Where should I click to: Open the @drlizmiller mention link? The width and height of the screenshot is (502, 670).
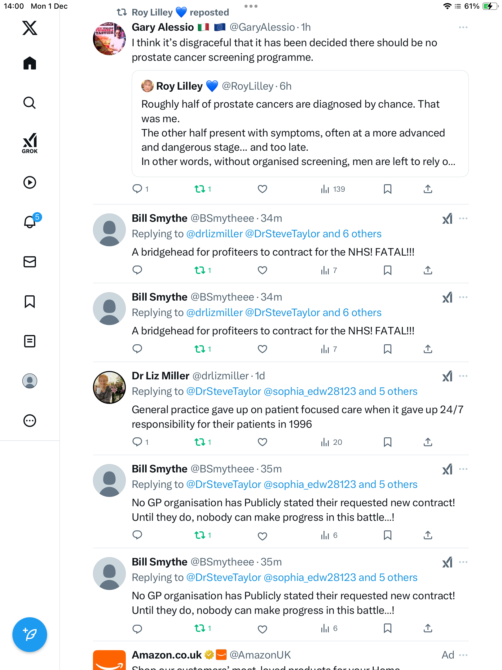214,234
